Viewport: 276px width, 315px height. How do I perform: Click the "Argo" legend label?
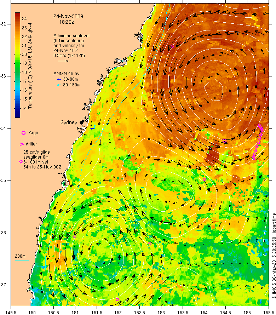33,133
